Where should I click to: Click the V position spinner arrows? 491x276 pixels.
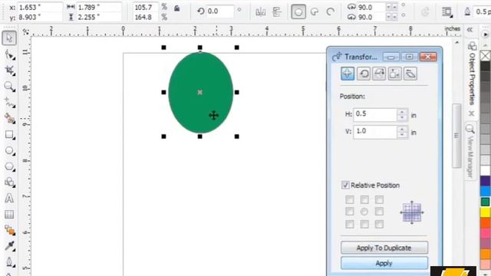(x=402, y=132)
